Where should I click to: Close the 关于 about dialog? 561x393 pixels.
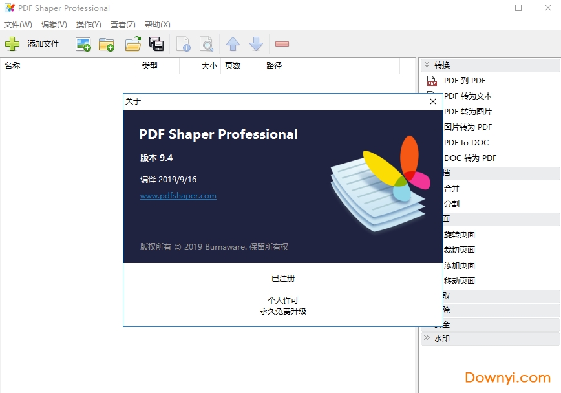tap(433, 101)
